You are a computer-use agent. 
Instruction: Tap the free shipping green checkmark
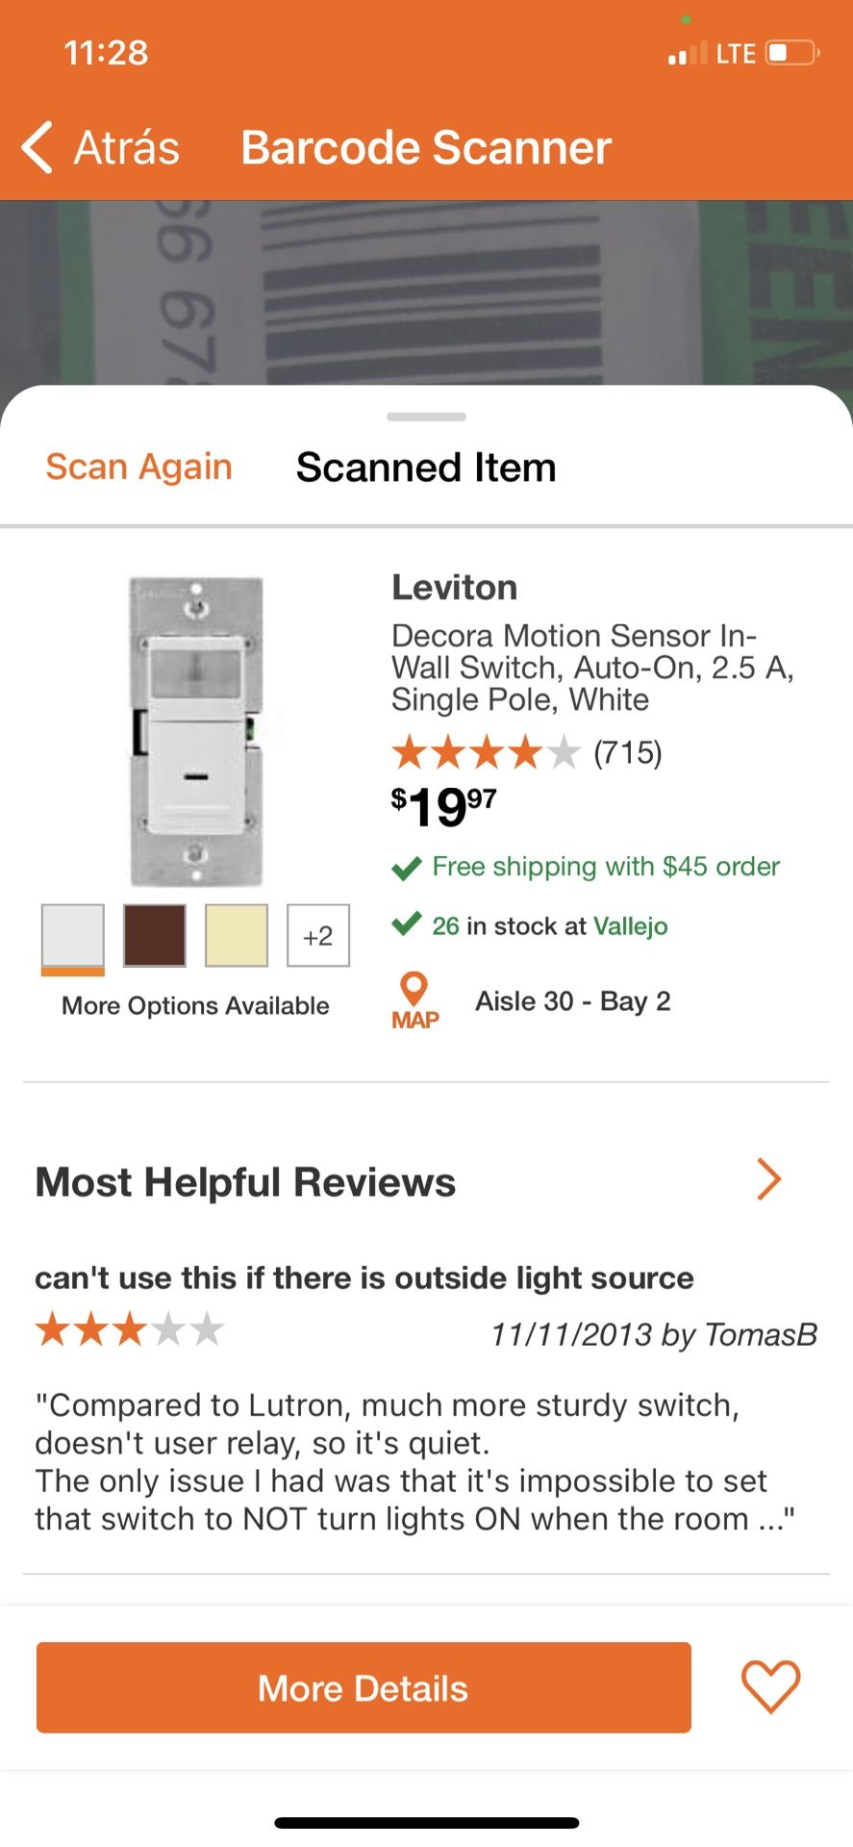[x=407, y=868]
